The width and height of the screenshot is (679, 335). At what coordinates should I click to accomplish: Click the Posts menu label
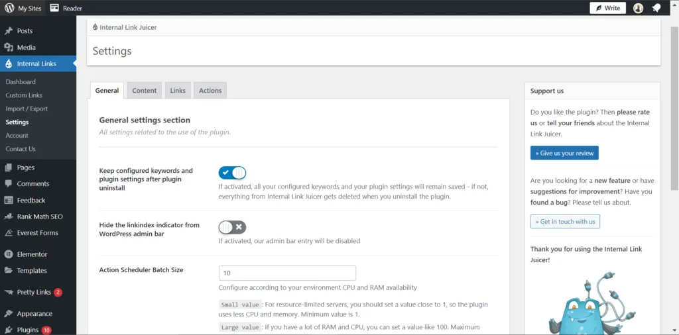[25, 31]
